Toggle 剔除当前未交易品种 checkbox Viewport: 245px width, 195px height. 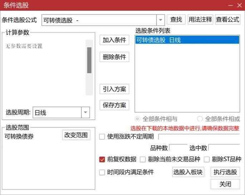[x=143, y=159]
